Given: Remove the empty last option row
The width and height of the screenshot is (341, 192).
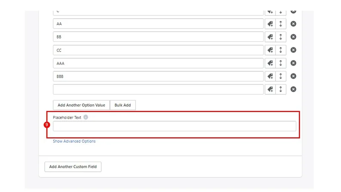Looking at the screenshot, I should click(x=293, y=89).
